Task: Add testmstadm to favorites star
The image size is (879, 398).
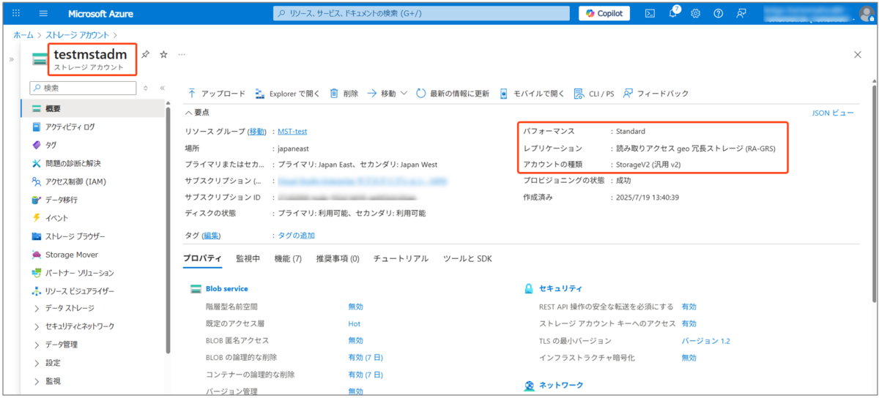Action: coord(164,54)
